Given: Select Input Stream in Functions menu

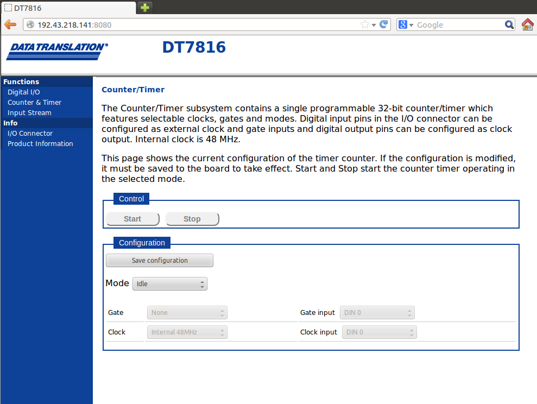Looking at the screenshot, I should coord(29,113).
